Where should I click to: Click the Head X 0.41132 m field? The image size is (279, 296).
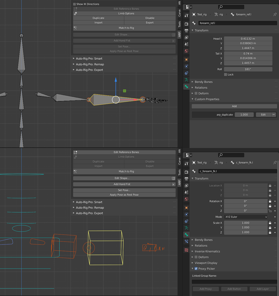tap(248, 39)
